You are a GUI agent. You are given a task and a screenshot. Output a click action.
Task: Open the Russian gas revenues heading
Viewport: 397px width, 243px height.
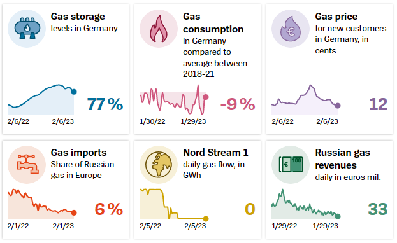coord(343,159)
